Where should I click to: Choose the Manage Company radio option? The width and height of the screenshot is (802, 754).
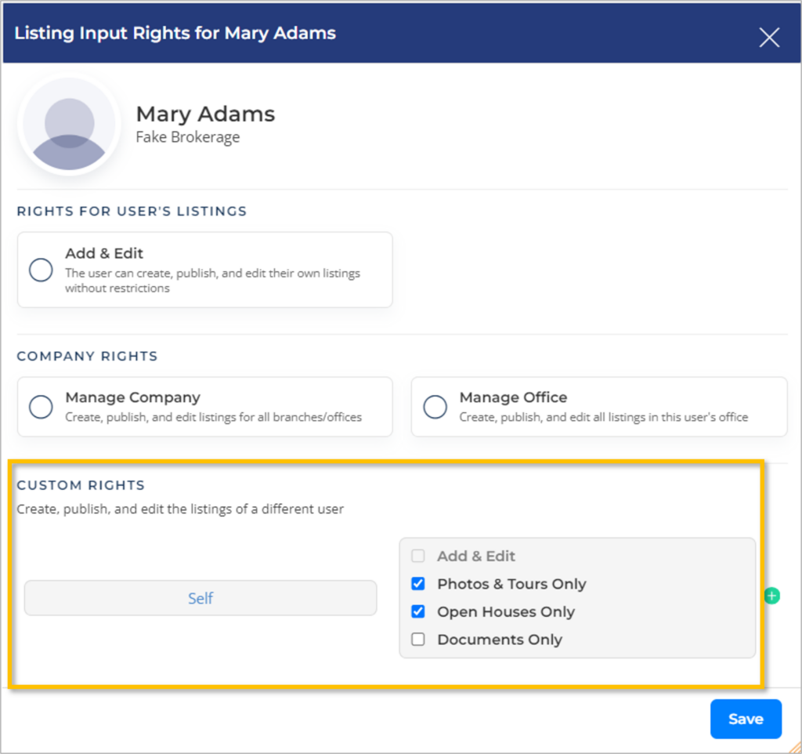[x=41, y=407]
